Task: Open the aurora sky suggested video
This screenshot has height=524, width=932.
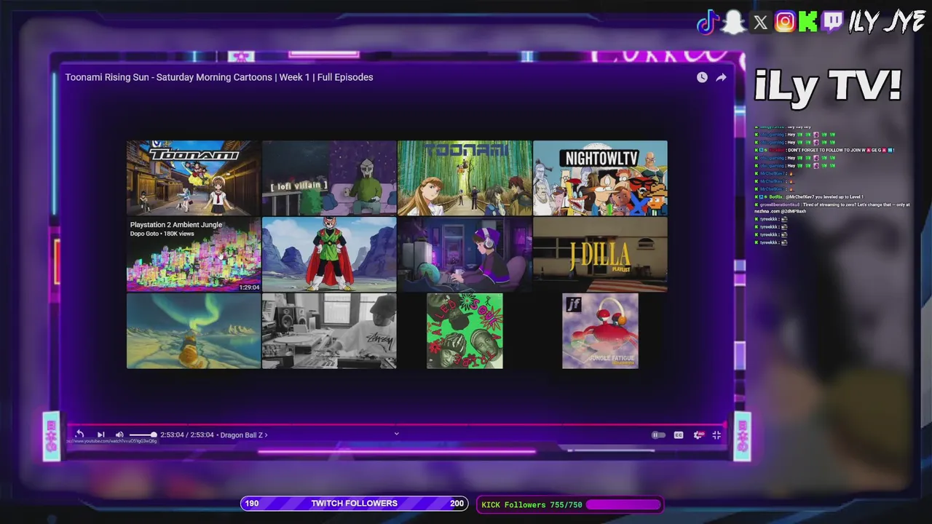Action: pos(194,331)
